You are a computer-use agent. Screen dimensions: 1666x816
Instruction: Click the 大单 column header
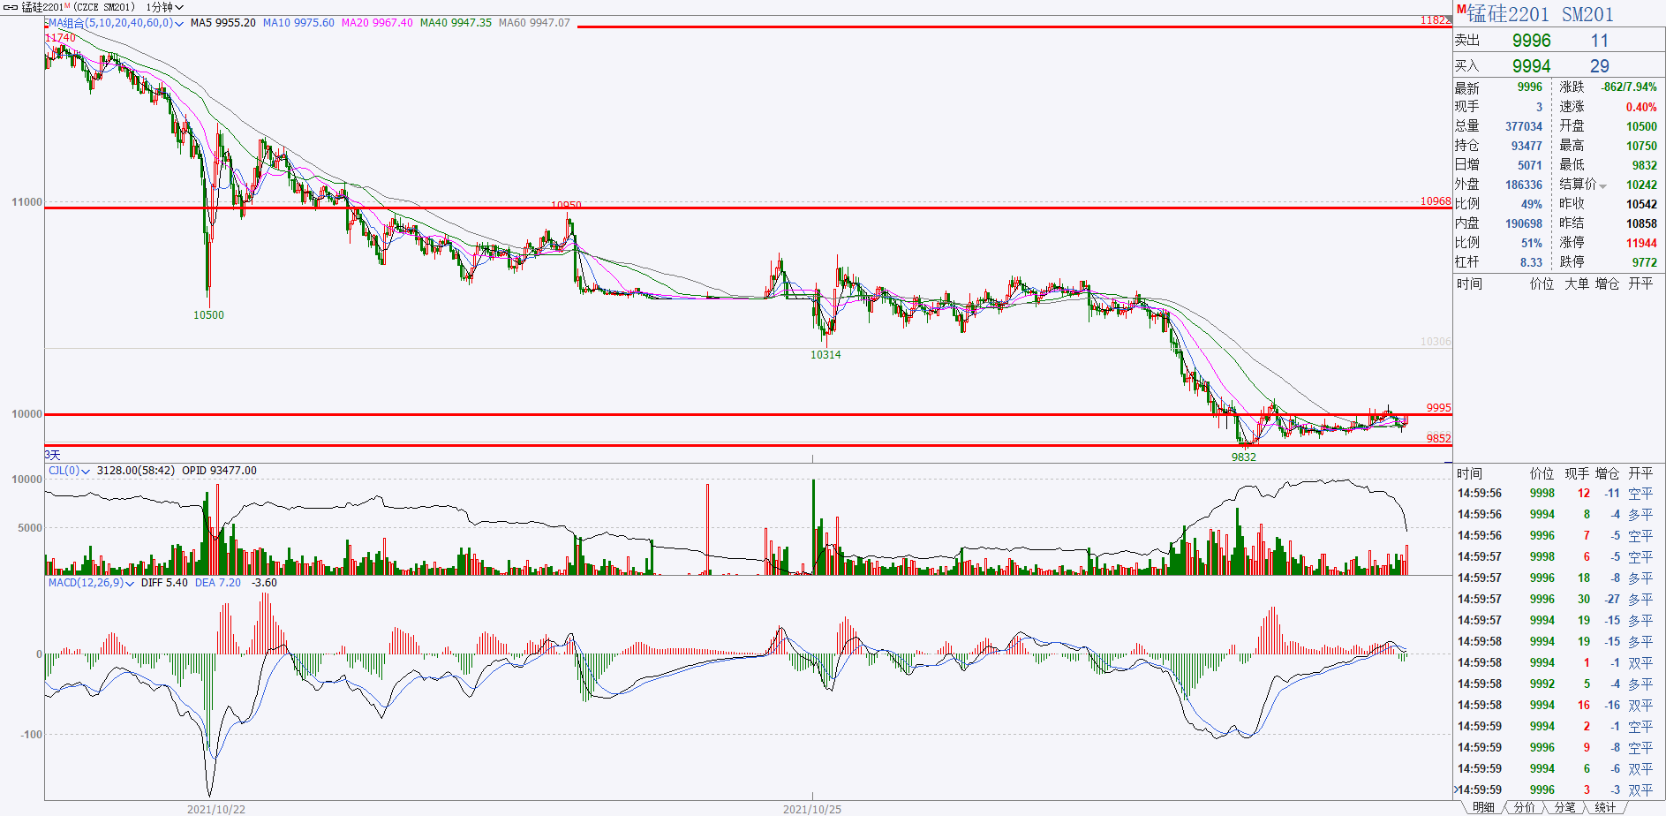click(1577, 283)
